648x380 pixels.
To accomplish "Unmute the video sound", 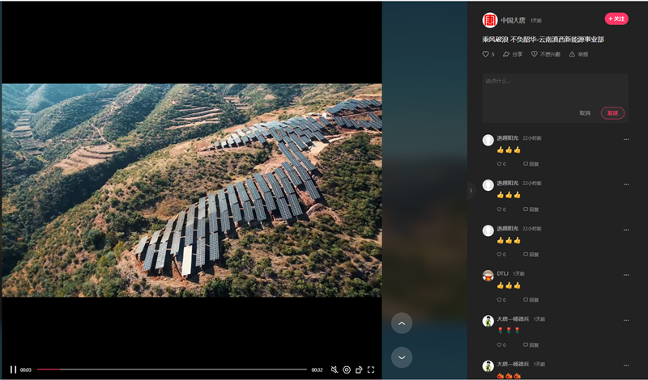I will click(x=334, y=369).
